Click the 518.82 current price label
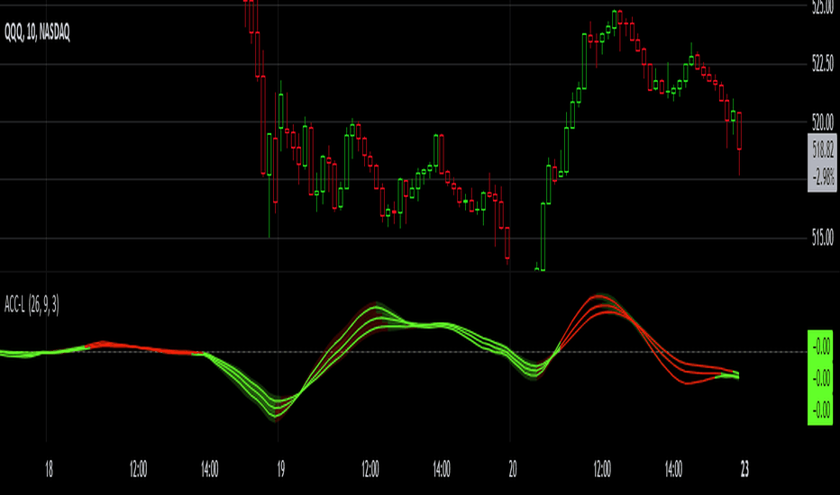840x495 pixels. point(823,149)
